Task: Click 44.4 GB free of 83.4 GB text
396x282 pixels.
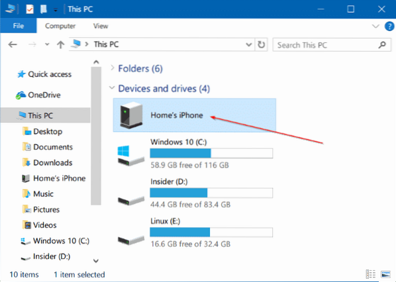Action: tap(190, 205)
